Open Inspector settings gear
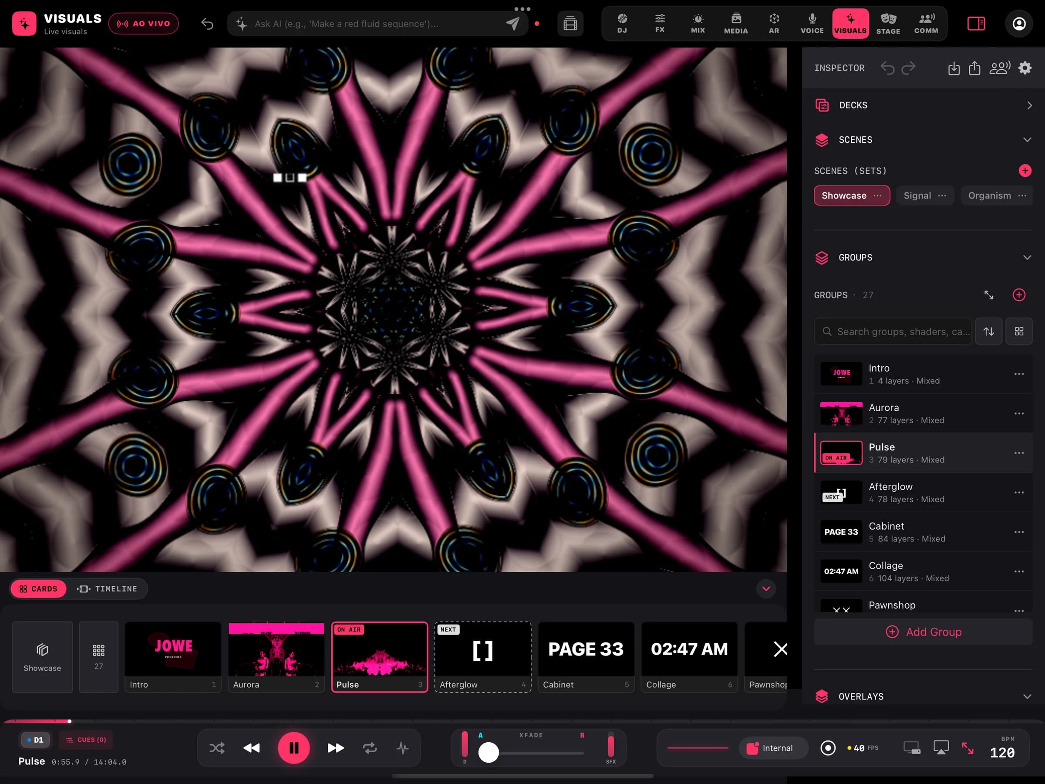This screenshot has width=1045, height=784. 1025,68
